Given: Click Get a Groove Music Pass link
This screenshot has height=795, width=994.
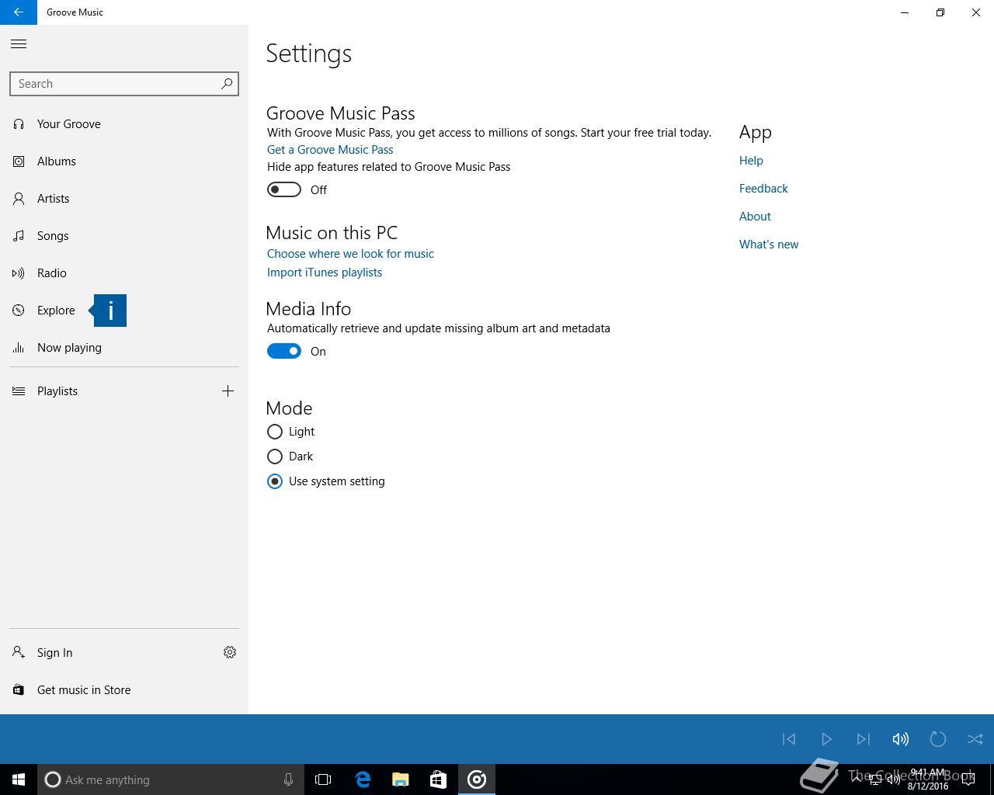Looking at the screenshot, I should (x=330, y=150).
